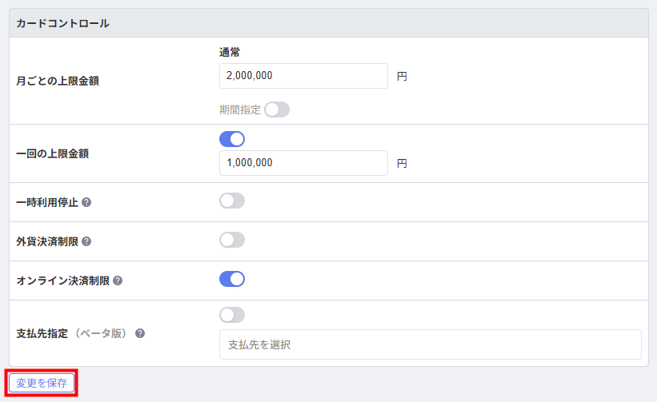Click the 通常 label above monthly limit
657x402 pixels.
click(x=230, y=52)
